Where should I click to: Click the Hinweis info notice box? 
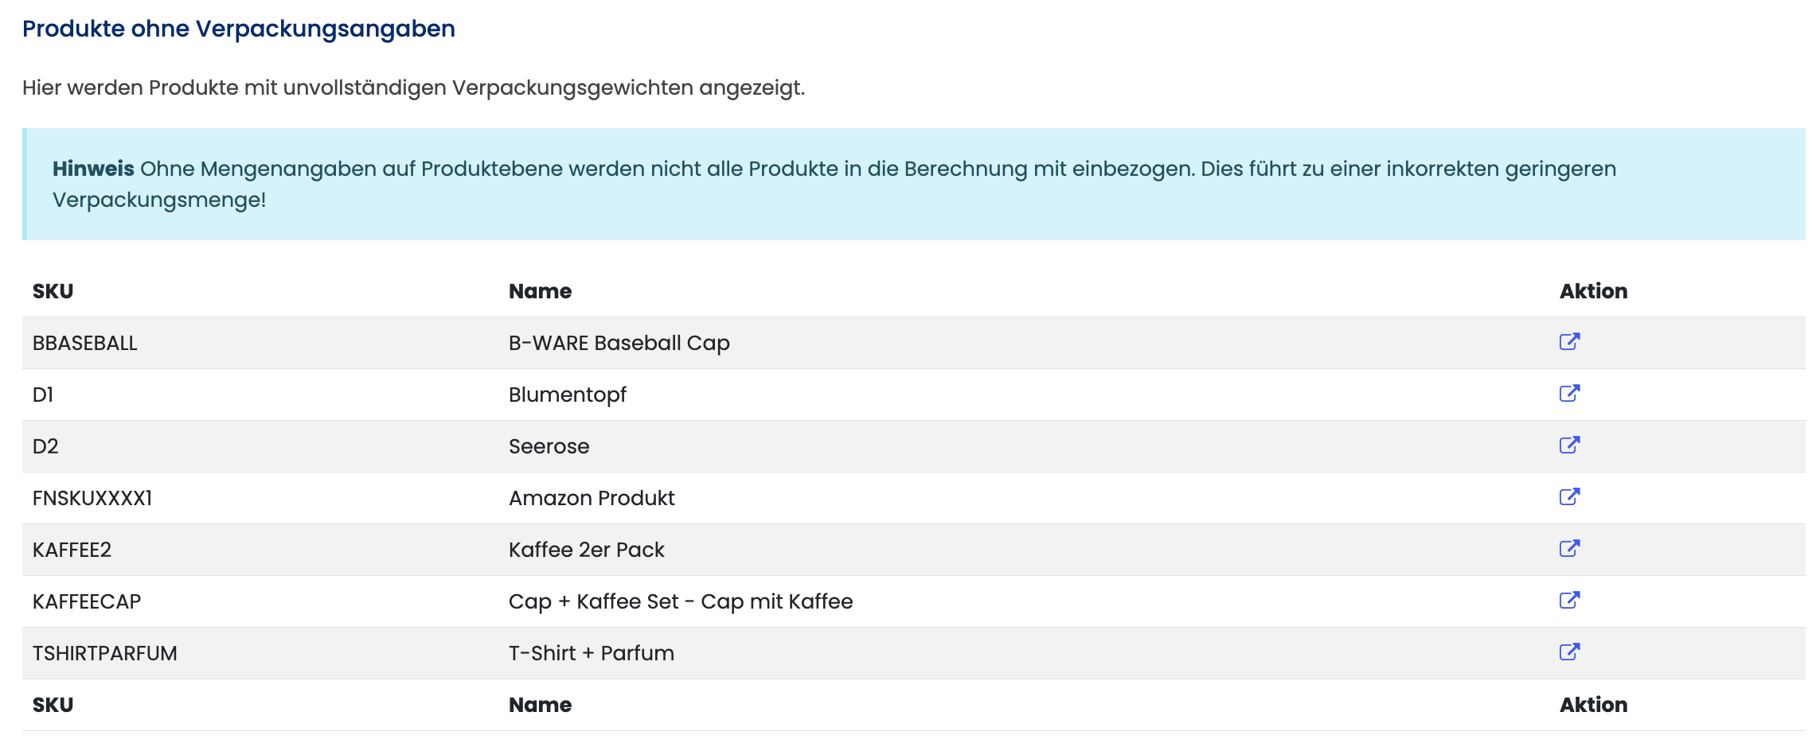[913, 184]
